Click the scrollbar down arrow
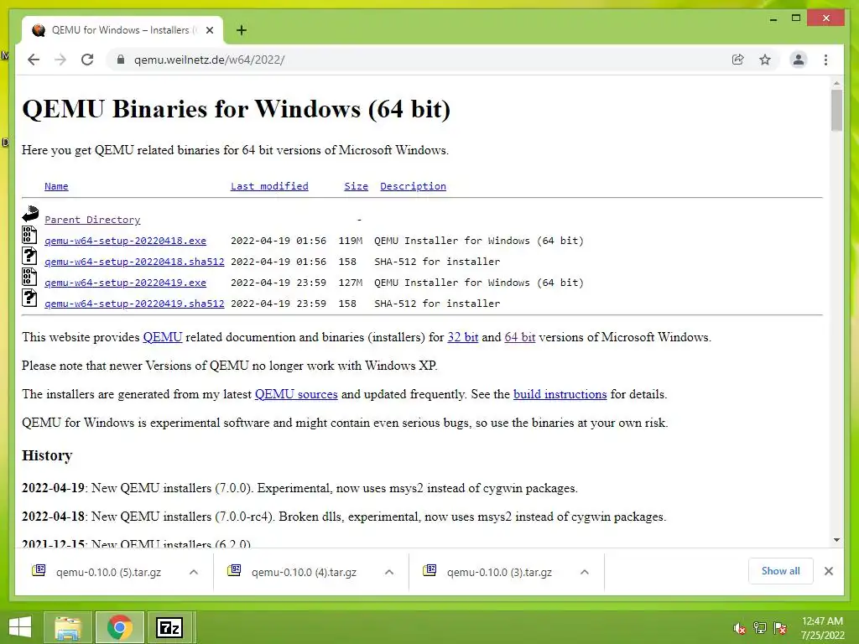 point(836,540)
